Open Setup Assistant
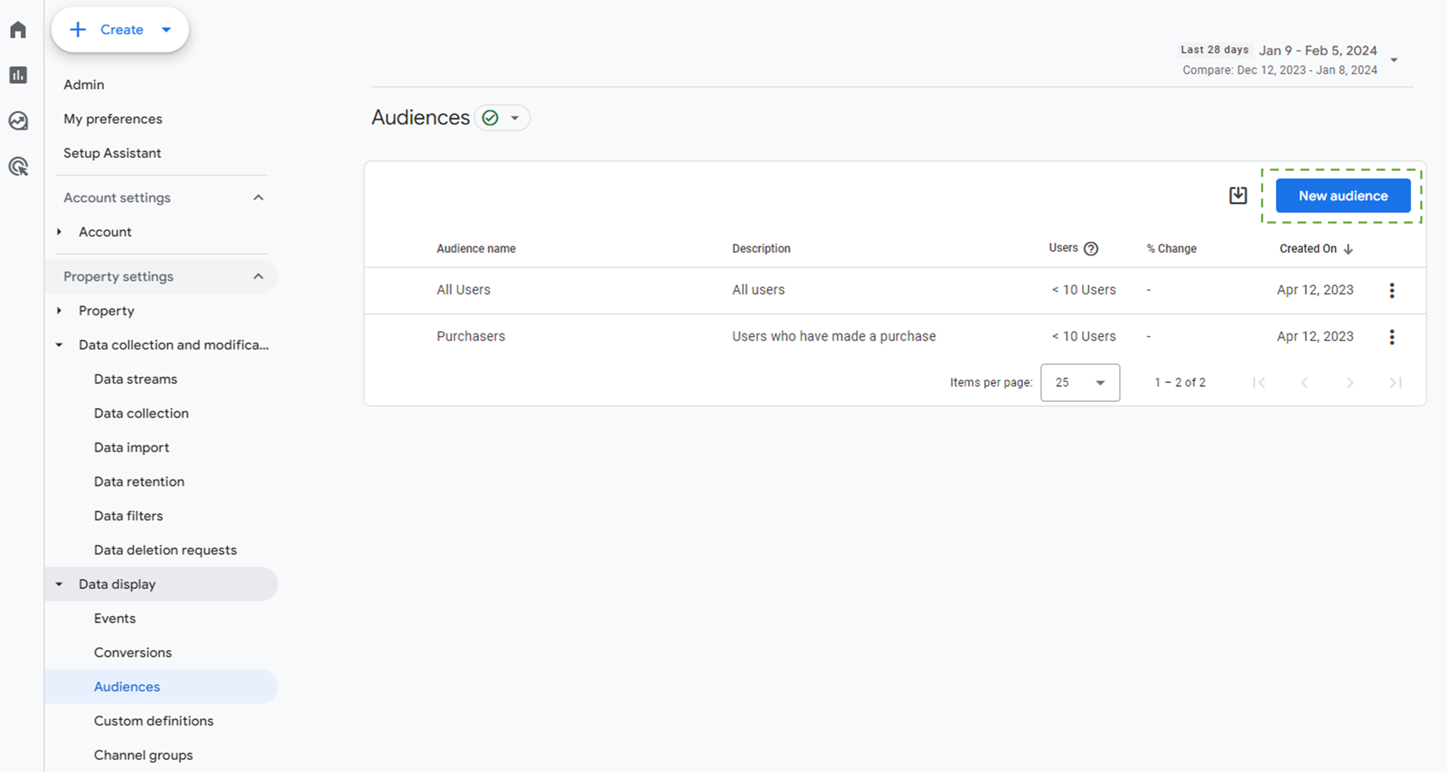 tap(112, 153)
